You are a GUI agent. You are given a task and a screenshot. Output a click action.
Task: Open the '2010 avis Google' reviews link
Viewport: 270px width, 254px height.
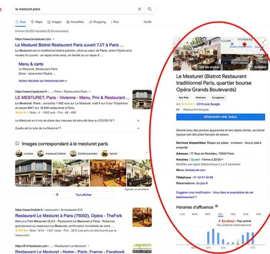click(x=208, y=104)
